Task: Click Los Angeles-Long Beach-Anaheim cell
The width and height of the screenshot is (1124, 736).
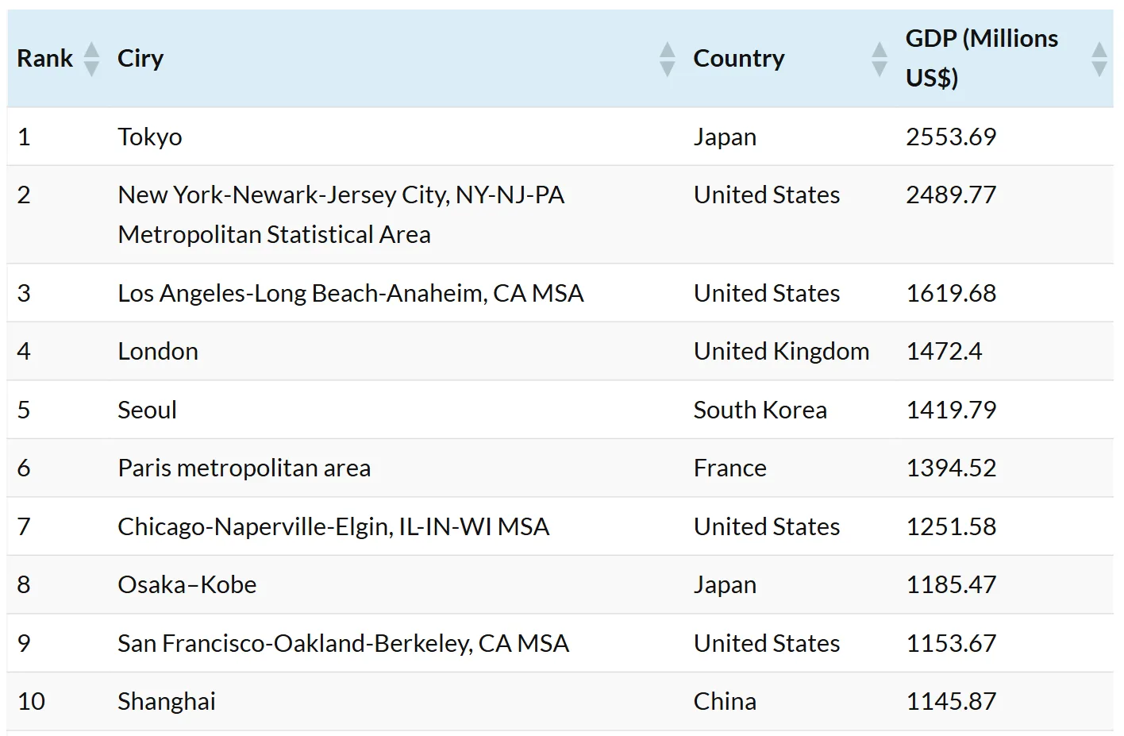Action: point(350,293)
